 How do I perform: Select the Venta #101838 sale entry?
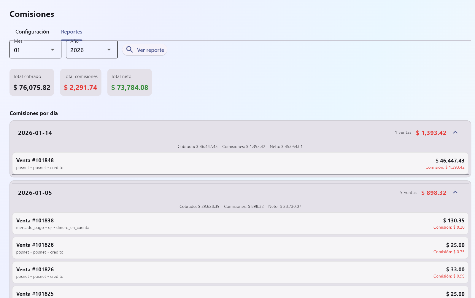240,224
